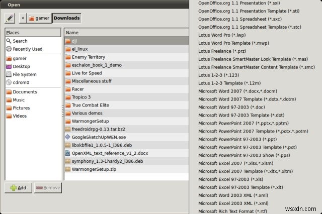Select the Live for Speed folder
Image resolution: width=322 pixels, height=214 pixels.
tap(126, 73)
